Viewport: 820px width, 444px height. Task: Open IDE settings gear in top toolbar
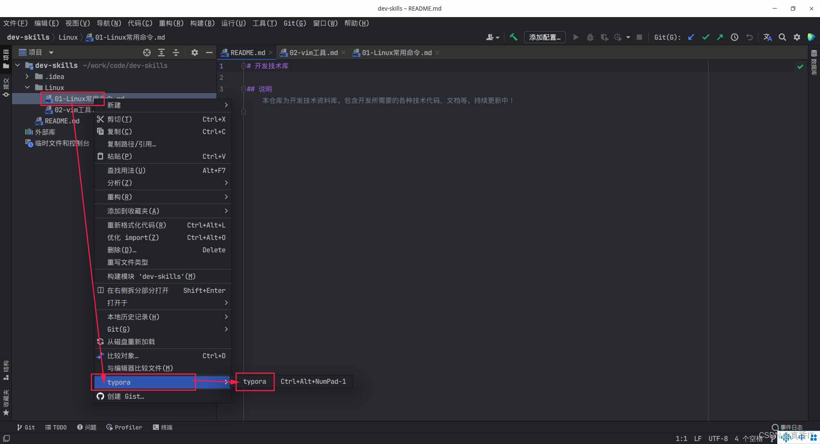797,37
